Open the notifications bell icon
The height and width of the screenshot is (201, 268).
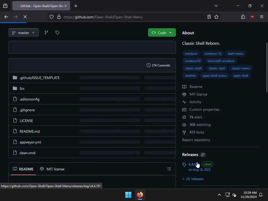[261, 195]
